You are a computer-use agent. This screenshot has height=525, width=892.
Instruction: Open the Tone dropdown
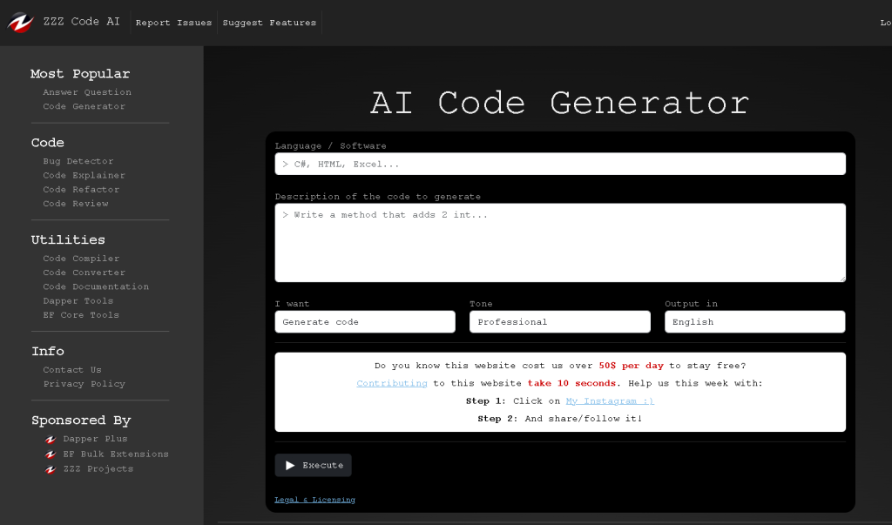pyautogui.click(x=559, y=321)
